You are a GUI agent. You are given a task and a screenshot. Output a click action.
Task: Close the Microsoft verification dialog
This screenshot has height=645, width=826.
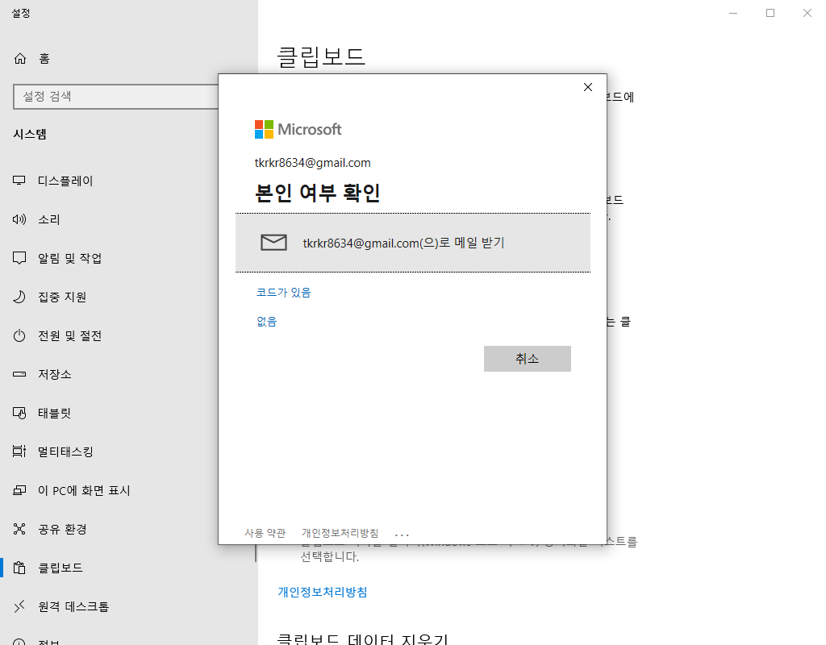click(588, 87)
